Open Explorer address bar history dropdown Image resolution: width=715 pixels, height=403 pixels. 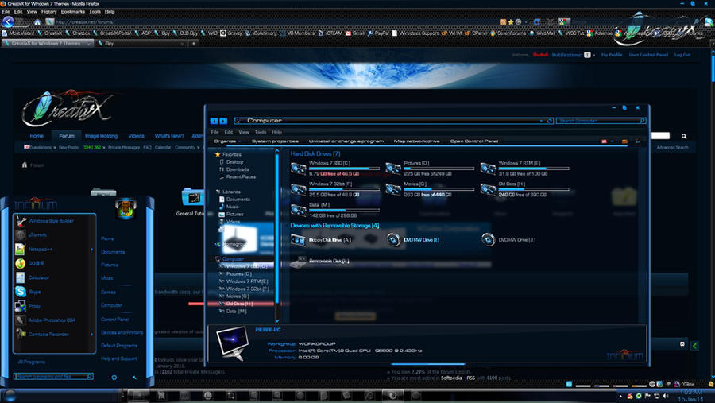[541, 121]
